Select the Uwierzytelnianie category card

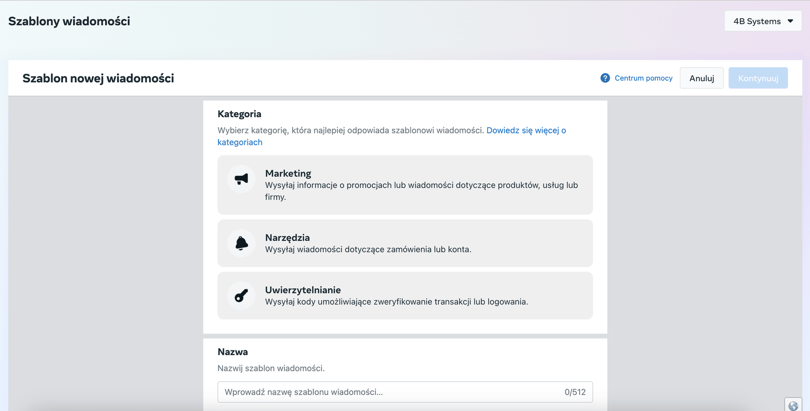[405, 295]
